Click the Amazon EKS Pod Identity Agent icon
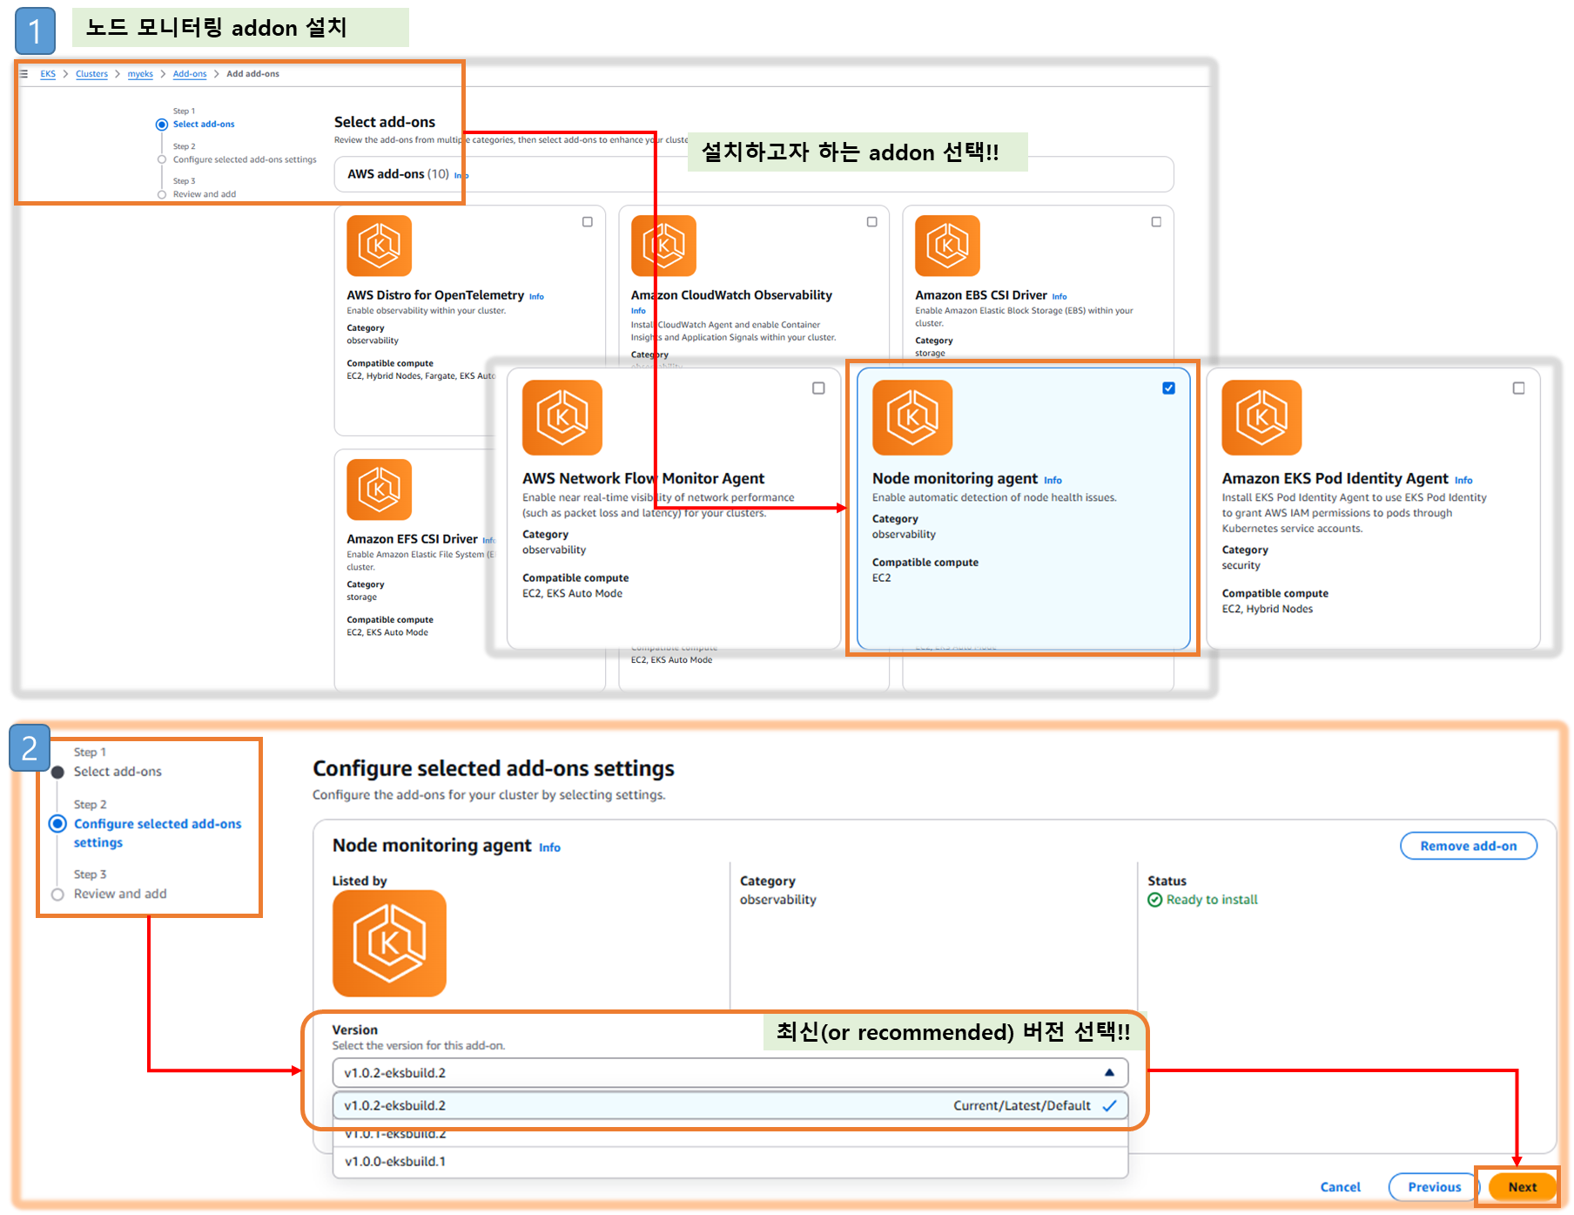 pyautogui.click(x=1261, y=417)
